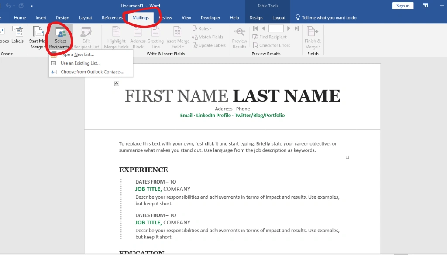This screenshot has height=255, width=447.
Task: Click the Undo arrow
Action: coord(8,6)
